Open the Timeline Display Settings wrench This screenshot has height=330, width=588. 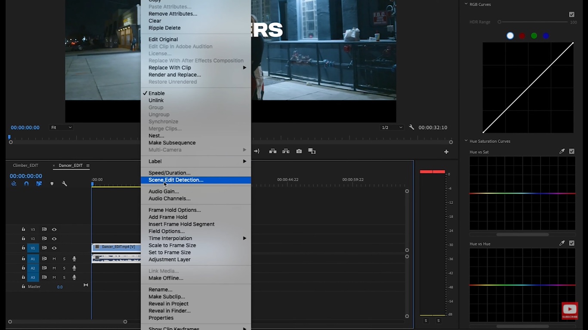point(65,183)
